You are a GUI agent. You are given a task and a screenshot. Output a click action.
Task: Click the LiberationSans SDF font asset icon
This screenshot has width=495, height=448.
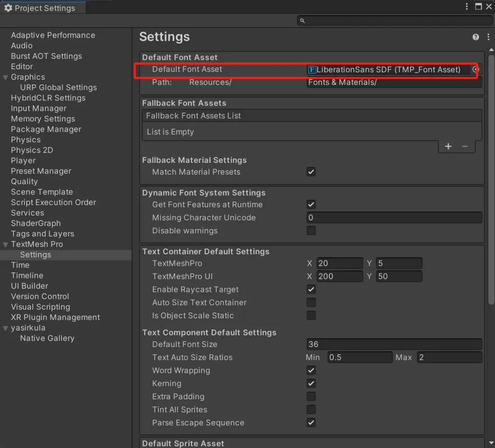312,69
